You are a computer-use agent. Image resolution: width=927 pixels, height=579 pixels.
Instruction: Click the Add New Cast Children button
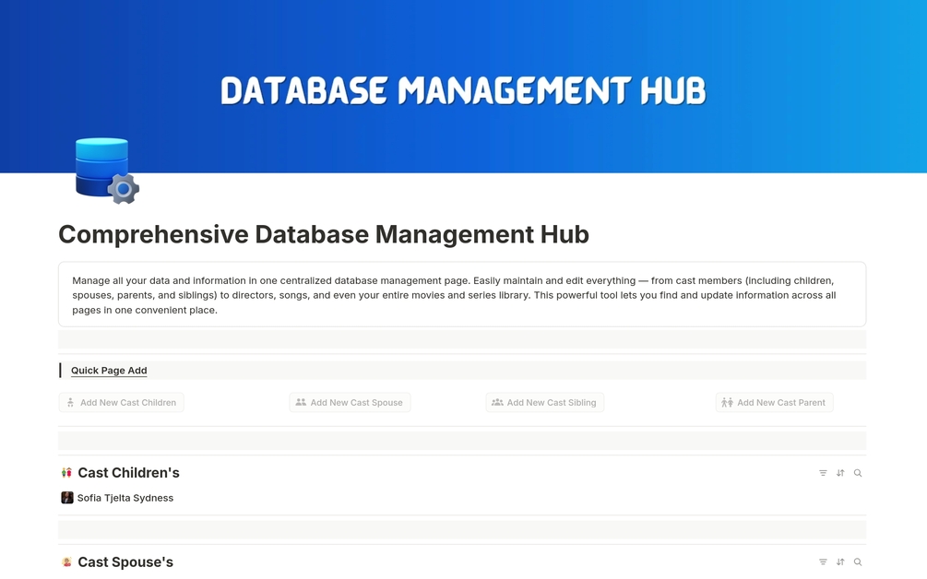click(121, 402)
